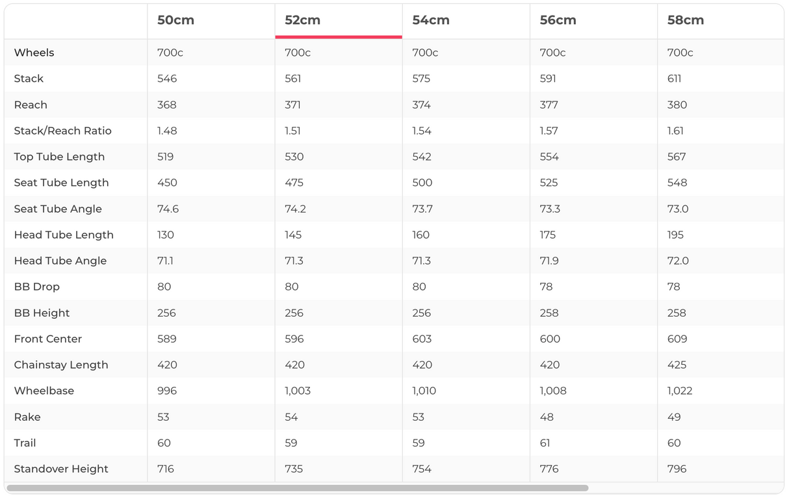This screenshot has height=500, width=789.
Task: Choose the 56cm size column header
Action: point(558,20)
